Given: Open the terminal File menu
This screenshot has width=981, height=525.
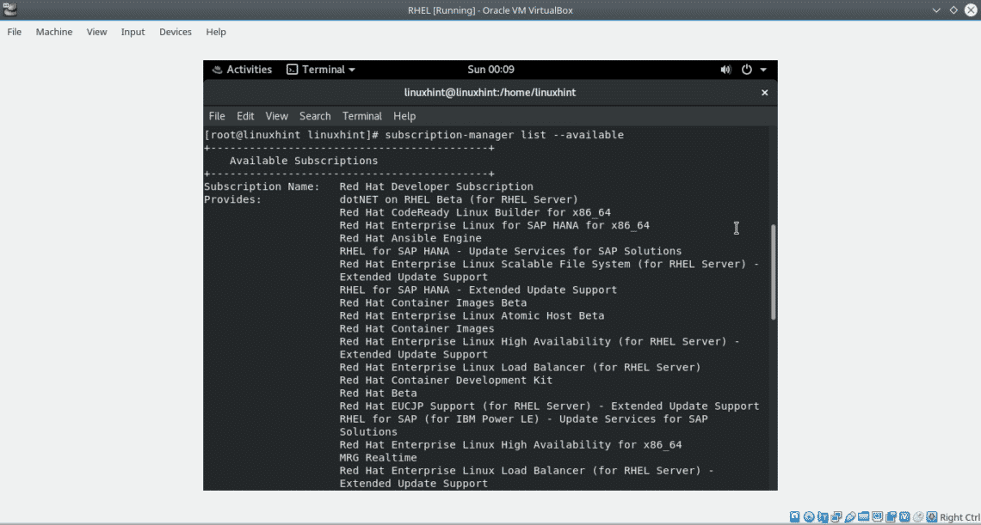Looking at the screenshot, I should (217, 116).
